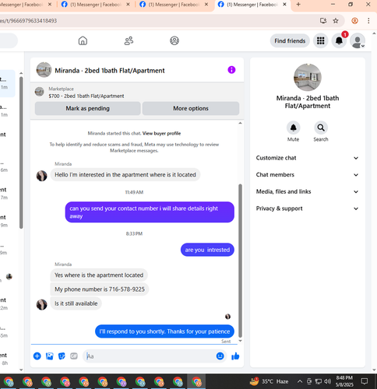The height and width of the screenshot is (389, 377).
Task: Click the browser address bar URL
Action: pyautogui.click(x=28, y=21)
